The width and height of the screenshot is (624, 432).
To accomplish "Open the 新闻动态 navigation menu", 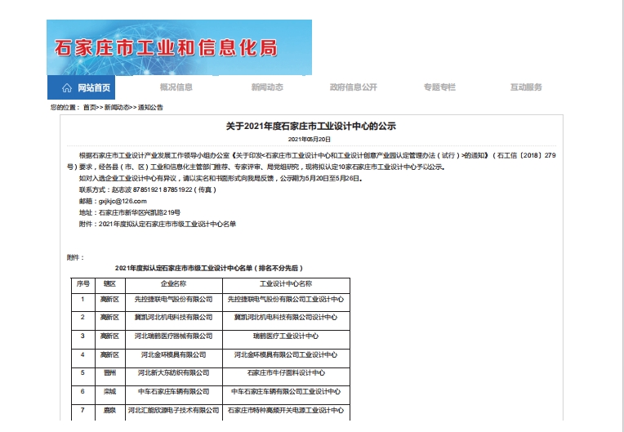I will click(267, 87).
